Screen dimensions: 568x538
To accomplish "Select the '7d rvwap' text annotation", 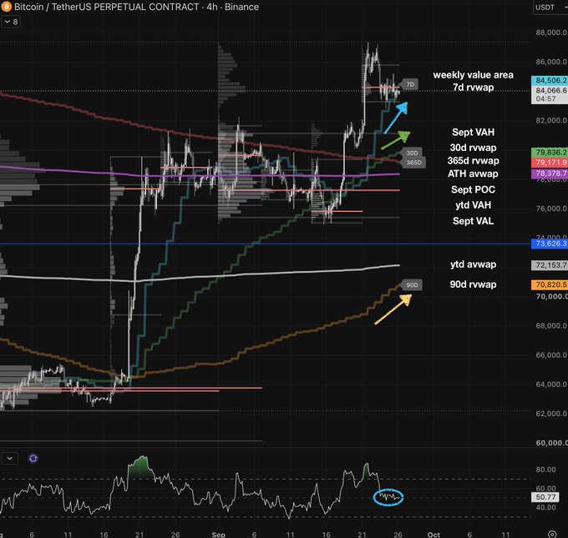I will (x=473, y=88).
